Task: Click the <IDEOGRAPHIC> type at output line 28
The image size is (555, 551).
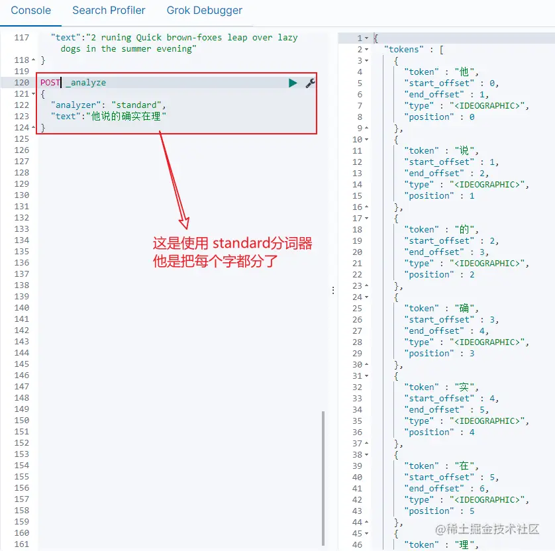Action: coord(487,342)
